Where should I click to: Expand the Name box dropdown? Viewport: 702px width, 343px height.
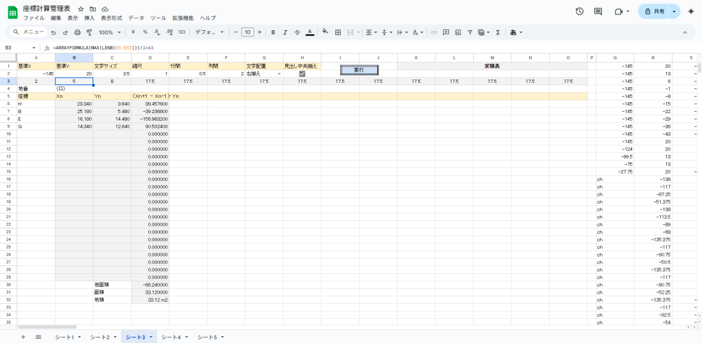coord(34,47)
